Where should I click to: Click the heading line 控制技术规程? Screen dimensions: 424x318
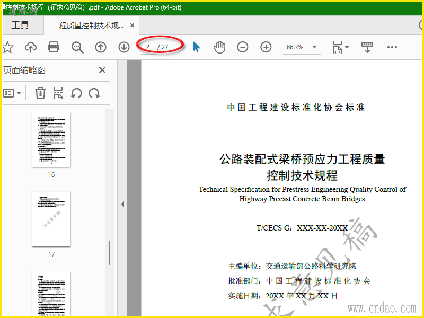pos(302,175)
